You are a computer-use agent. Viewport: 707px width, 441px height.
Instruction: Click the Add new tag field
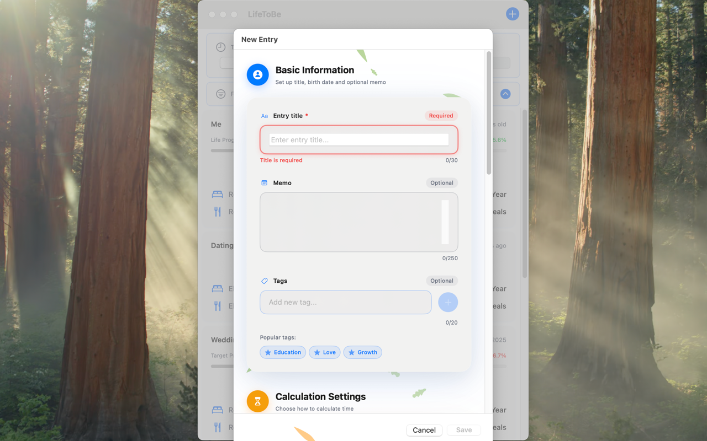[346, 302]
